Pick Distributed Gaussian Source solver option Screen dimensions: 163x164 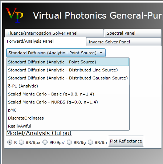tap(68, 78)
